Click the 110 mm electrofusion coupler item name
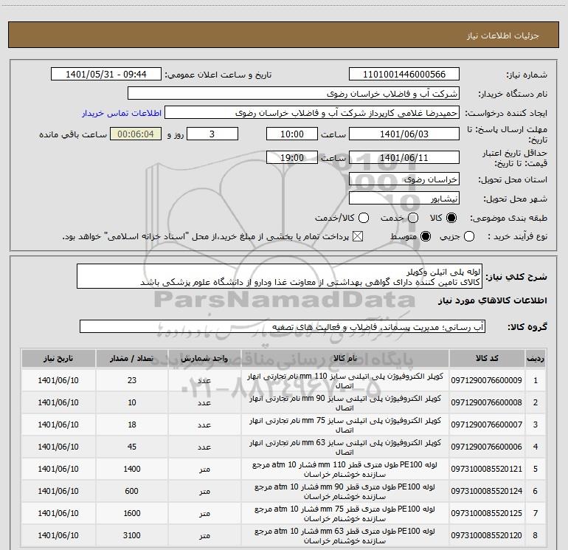The height and width of the screenshot is (550, 568). [345, 381]
